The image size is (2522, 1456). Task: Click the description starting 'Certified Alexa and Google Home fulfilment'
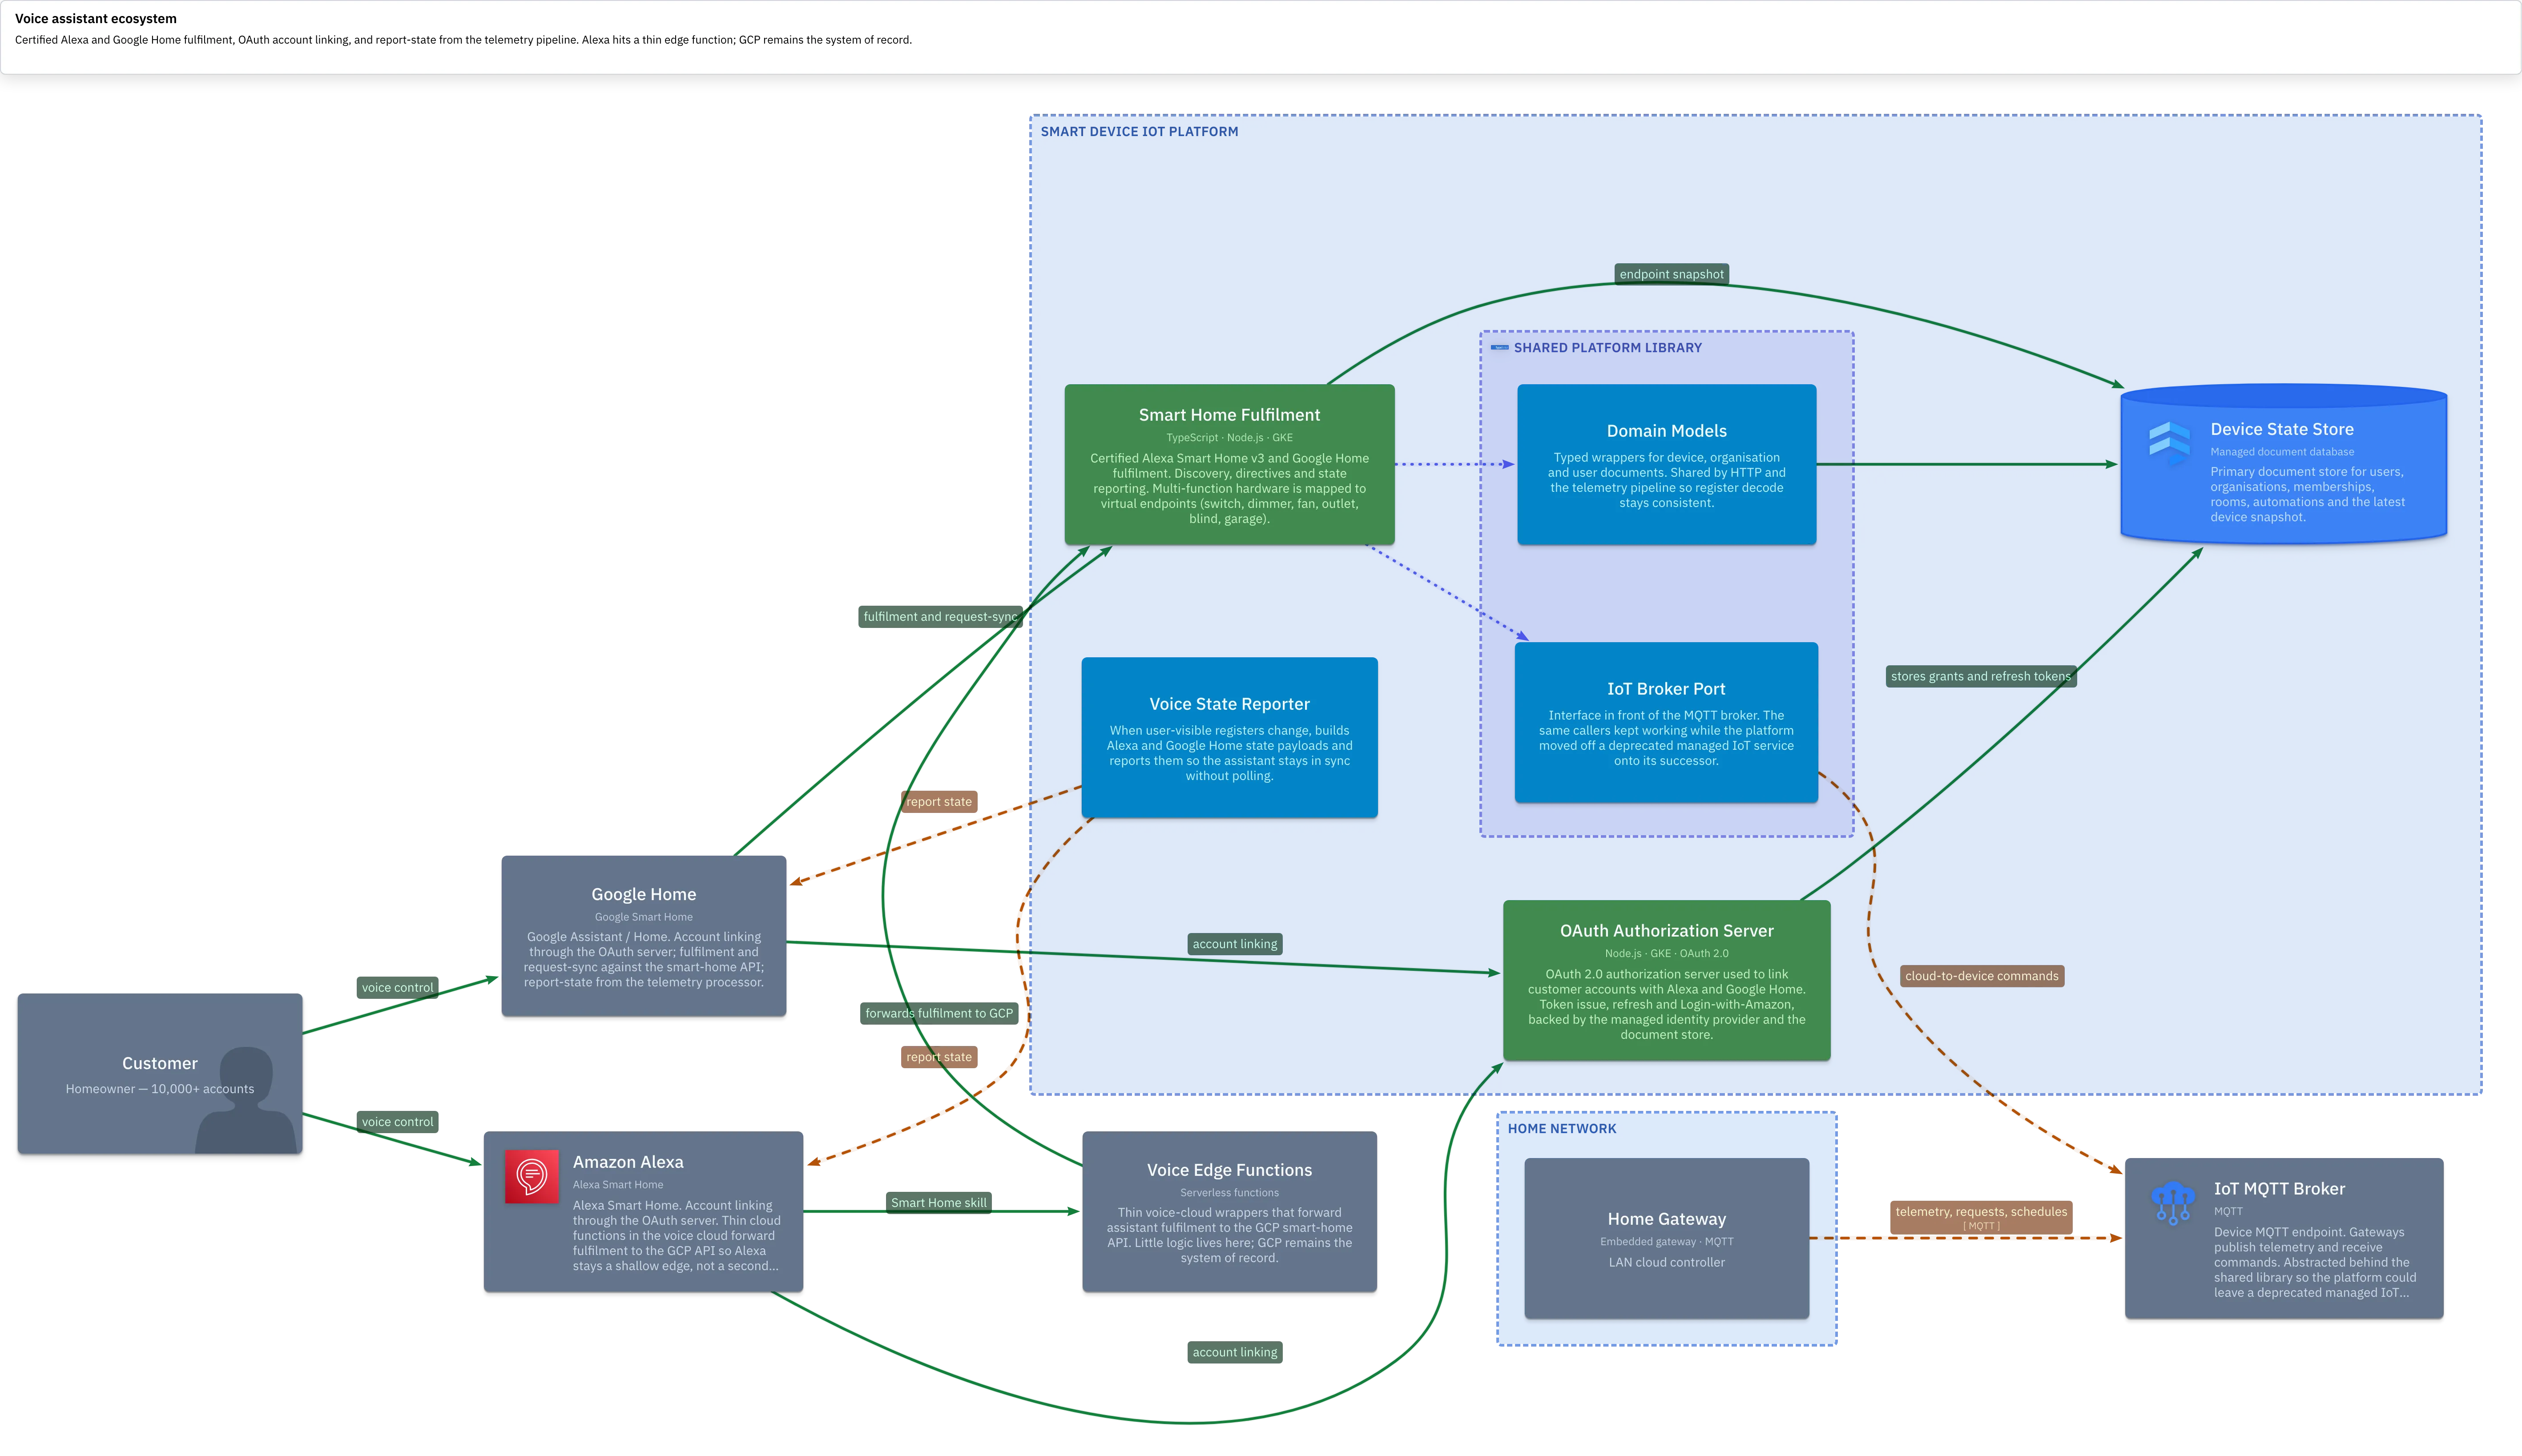463,40
